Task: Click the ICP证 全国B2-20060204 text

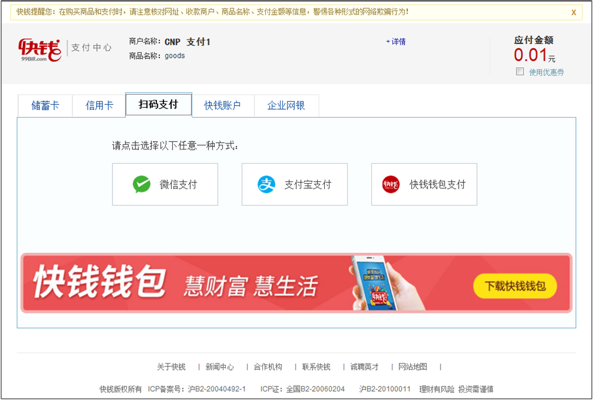Action: pos(302,389)
